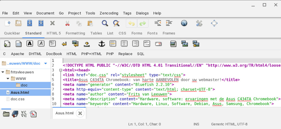The image size is (281, 129).
Task: Open snippets side panel icon
Action: (33, 114)
